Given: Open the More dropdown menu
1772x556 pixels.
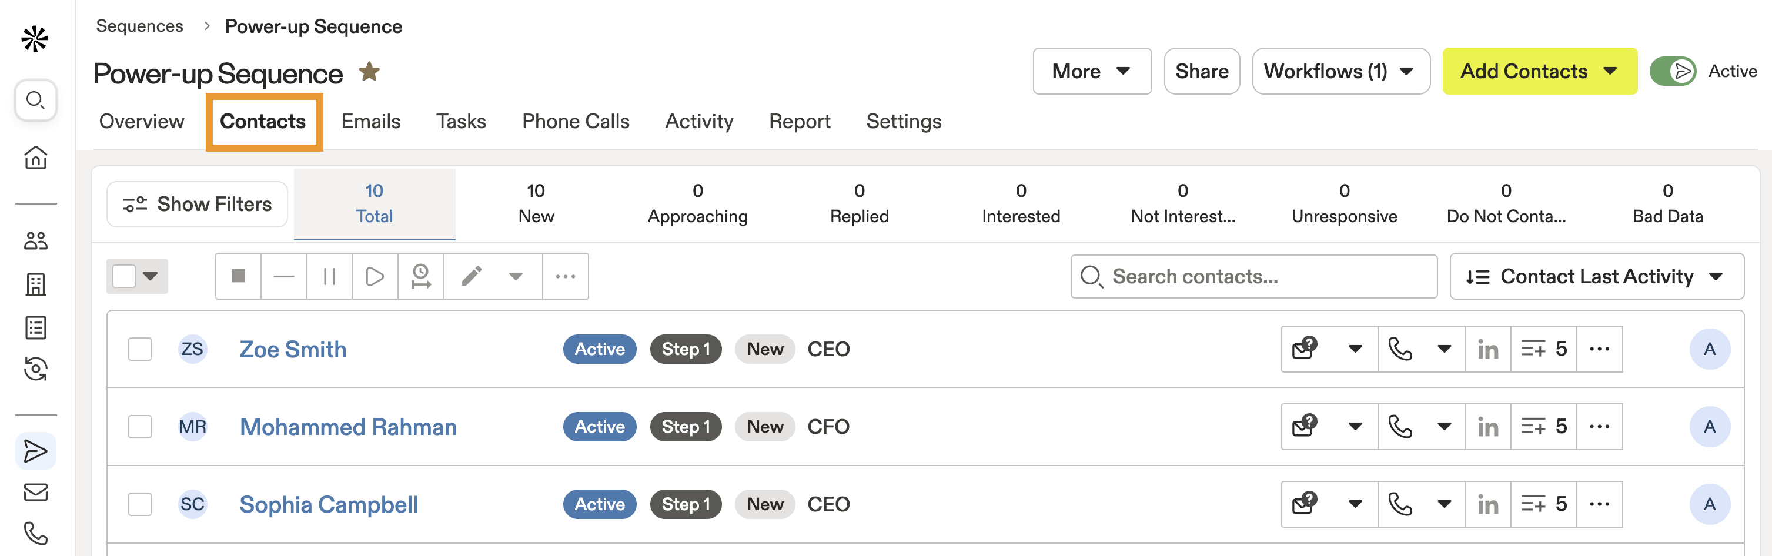Looking at the screenshot, I should pos(1092,71).
